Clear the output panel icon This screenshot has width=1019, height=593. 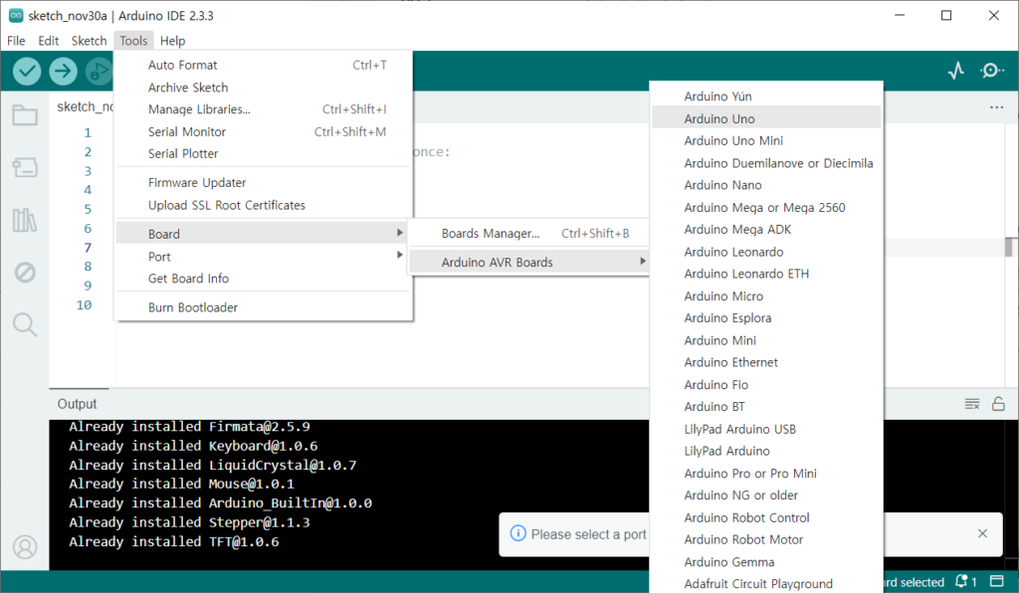click(971, 404)
